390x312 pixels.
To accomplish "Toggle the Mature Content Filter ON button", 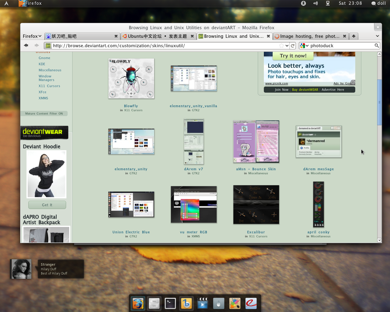I will 44,114.
